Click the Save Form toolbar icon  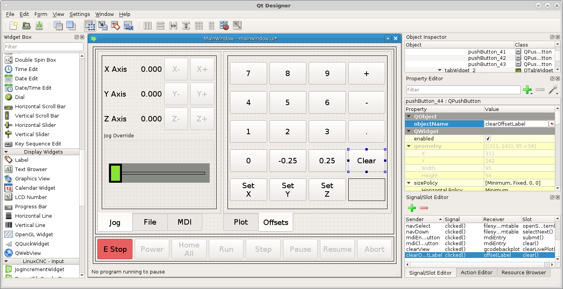pyautogui.click(x=39, y=26)
